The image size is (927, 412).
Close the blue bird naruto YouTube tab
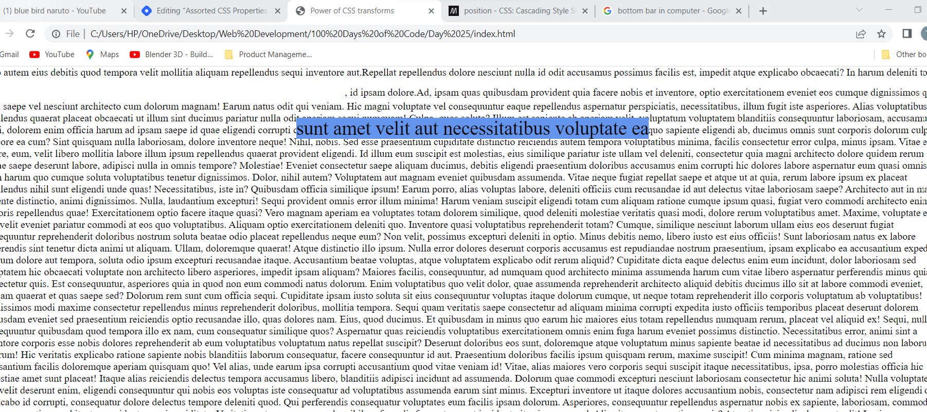pyautogui.click(x=124, y=11)
